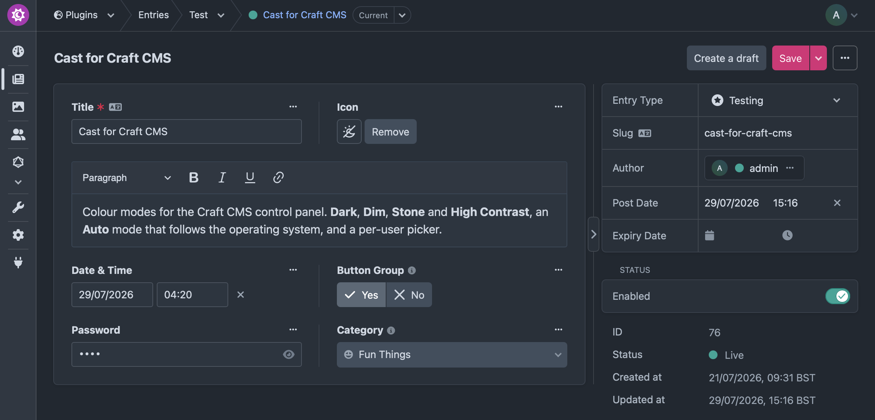Insert a link in the editor
Image resolution: width=875 pixels, height=420 pixels.
click(x=278, y=177)
